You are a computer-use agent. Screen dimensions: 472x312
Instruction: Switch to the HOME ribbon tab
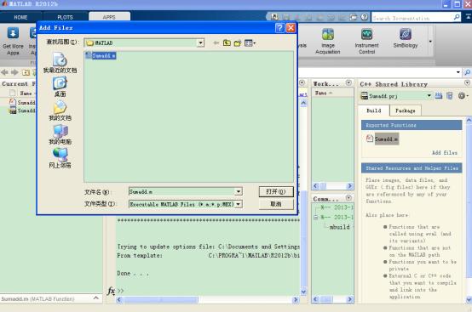(x=20, y=17)
